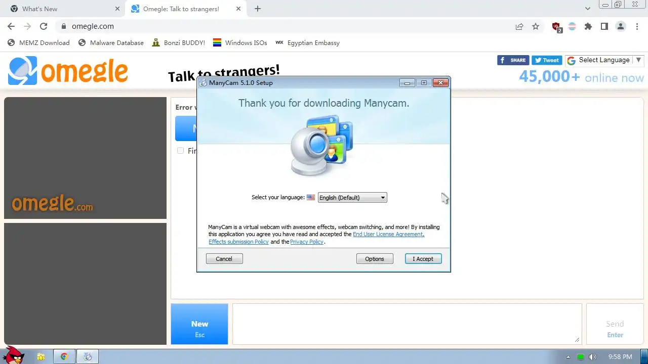
Task: Click the upper video panel on Omegle
Action: tap(85, 158)
